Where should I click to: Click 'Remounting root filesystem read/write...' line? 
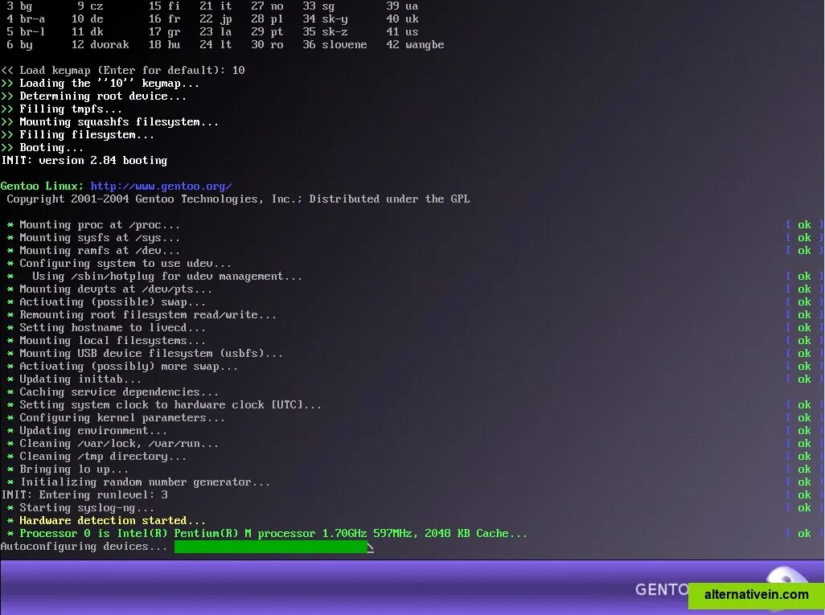pos(142,315)
